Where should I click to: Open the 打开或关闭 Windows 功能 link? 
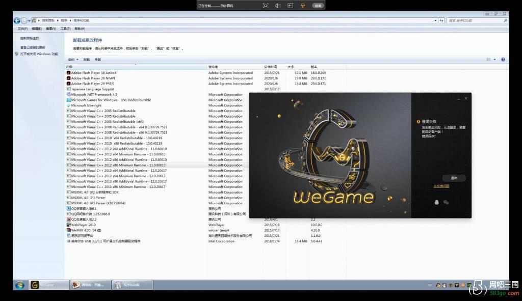pyautogui.click(x=39, y=54)
